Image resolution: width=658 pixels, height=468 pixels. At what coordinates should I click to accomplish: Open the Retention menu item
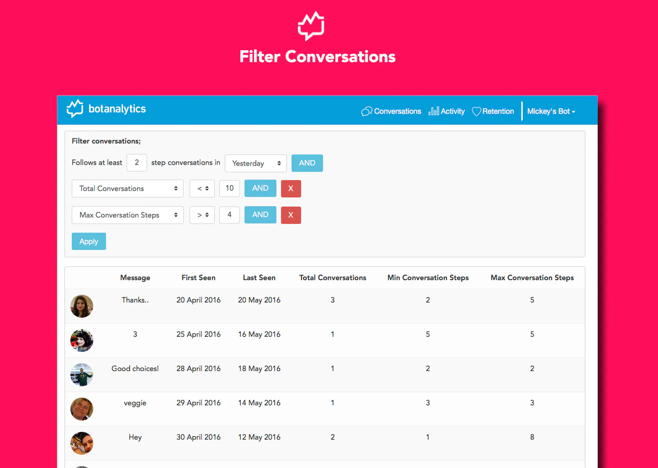point(493,112)
